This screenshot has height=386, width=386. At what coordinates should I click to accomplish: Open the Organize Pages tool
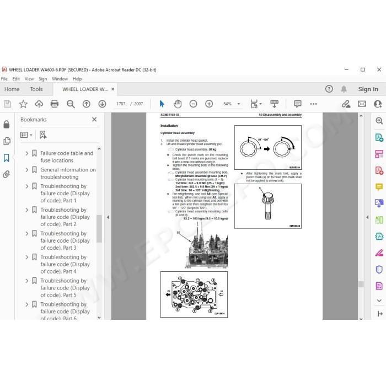tap(379, 154)
